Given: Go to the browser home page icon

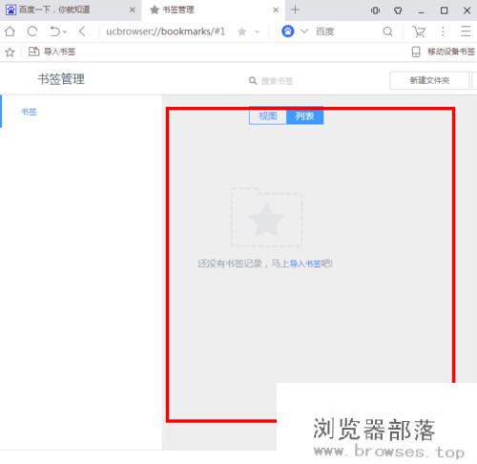Looking at the screenshot, I should click(x=10, y=32).
